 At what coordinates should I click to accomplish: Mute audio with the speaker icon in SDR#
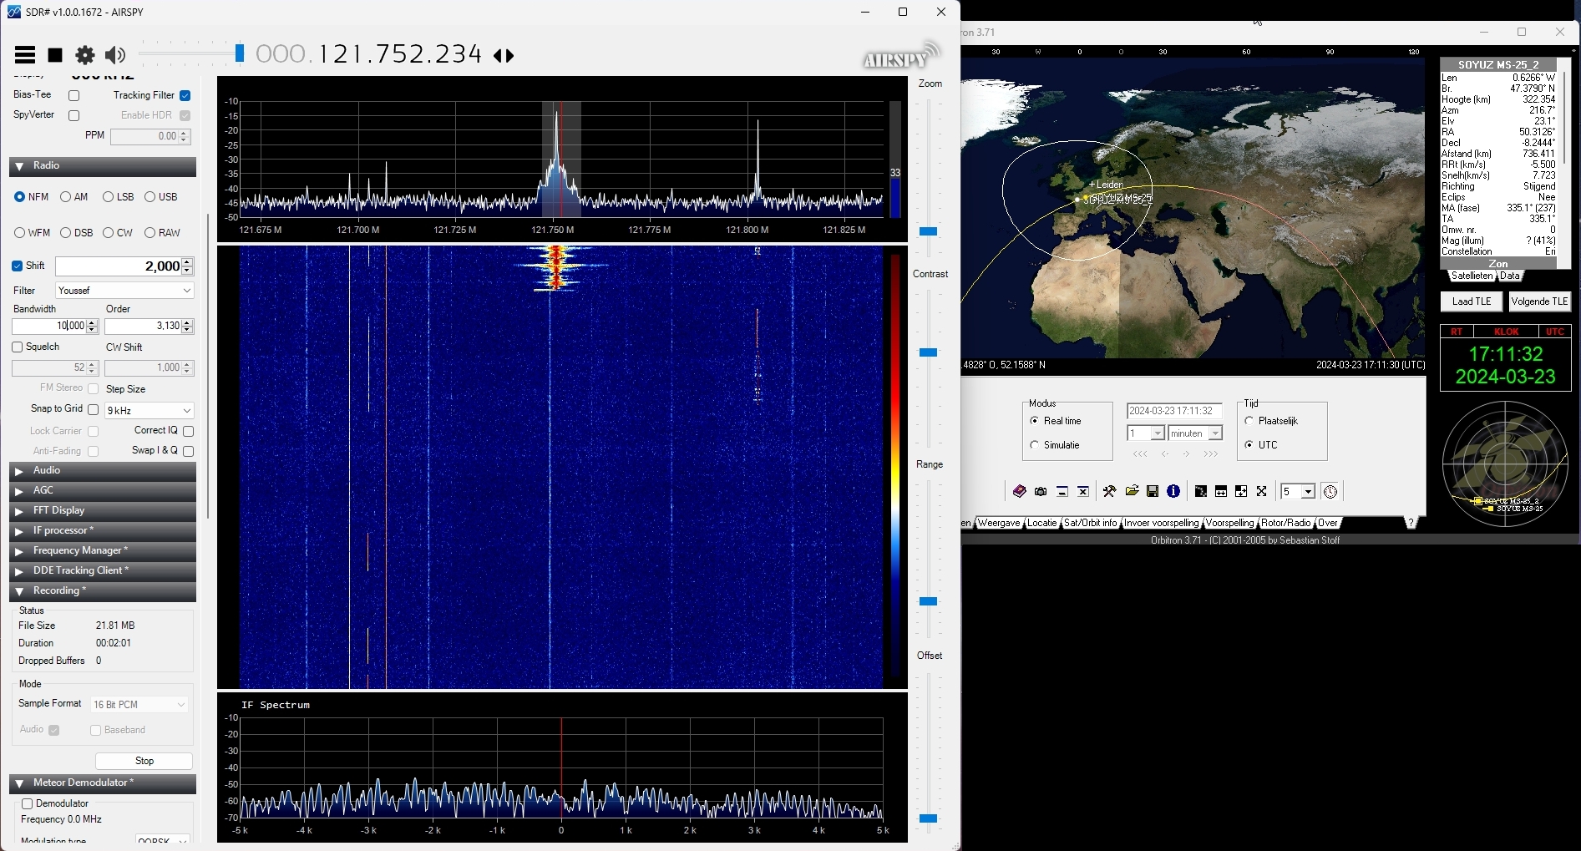point(115,55)
